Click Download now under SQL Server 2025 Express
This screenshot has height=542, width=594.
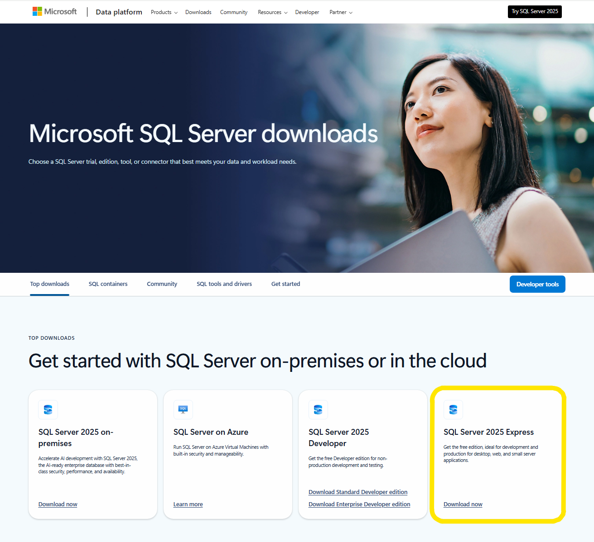pos(463,504)
